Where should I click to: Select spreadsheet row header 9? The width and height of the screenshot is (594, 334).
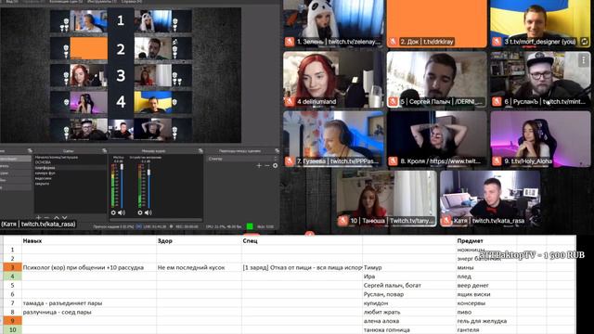[x=12, y=321]
